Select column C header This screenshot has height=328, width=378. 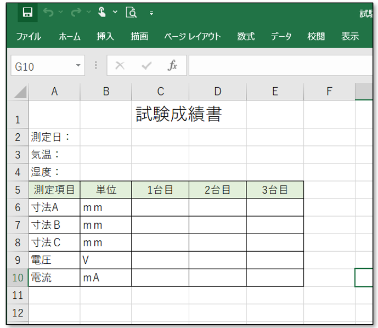(x=160, y=92)
